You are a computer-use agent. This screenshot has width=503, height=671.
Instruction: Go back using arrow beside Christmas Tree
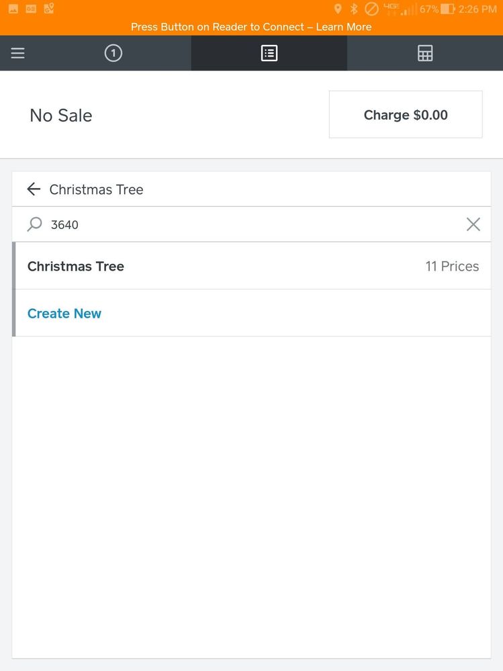point(34,189)
